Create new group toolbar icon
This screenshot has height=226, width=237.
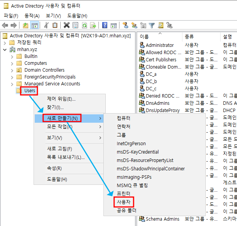(x=134, y=25)
